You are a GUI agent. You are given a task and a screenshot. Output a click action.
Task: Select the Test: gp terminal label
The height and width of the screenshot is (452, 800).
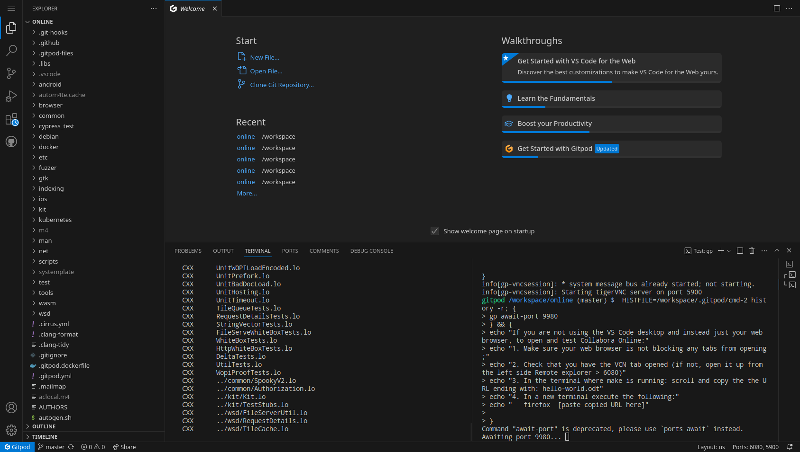click(699, 251)
